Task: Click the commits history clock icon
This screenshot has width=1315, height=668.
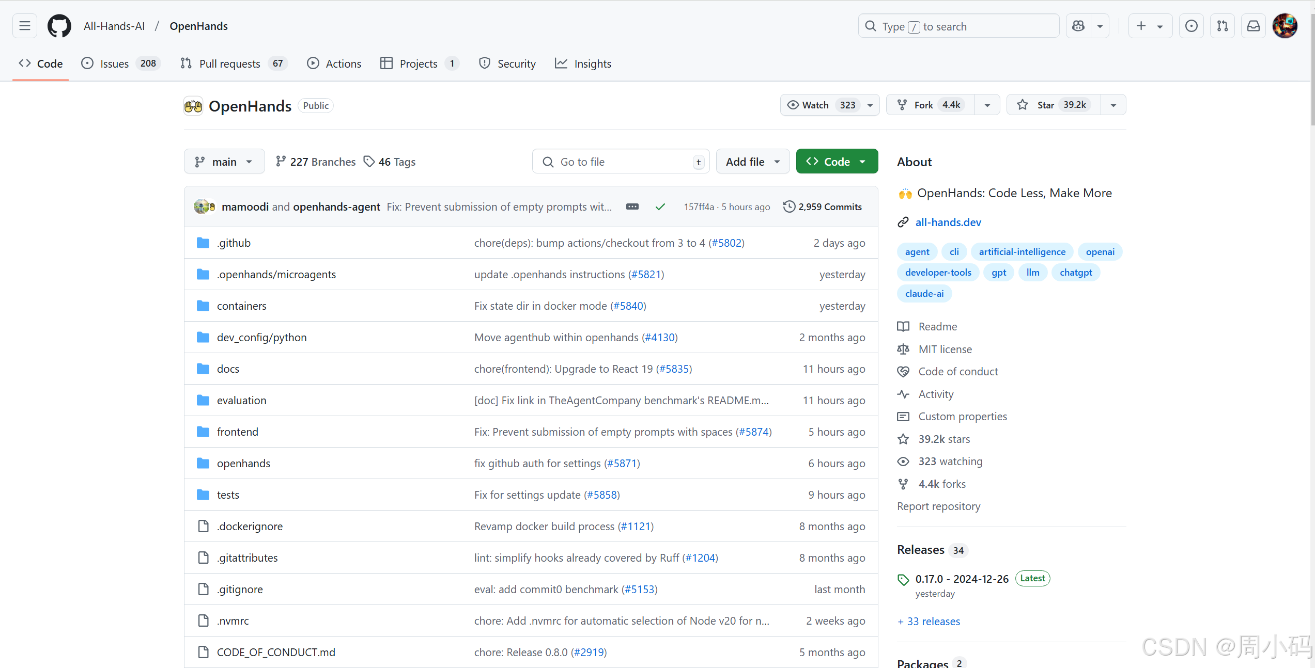Action: 789,206
